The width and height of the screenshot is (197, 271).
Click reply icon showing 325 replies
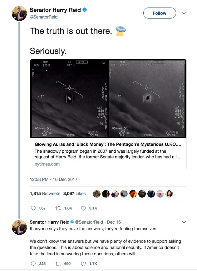click(33, 264)
